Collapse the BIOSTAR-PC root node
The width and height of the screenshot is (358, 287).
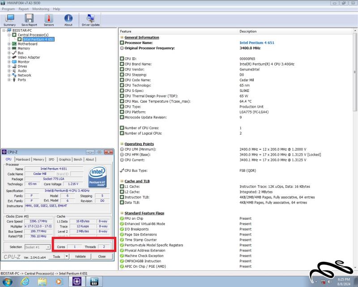pos(4,30)
